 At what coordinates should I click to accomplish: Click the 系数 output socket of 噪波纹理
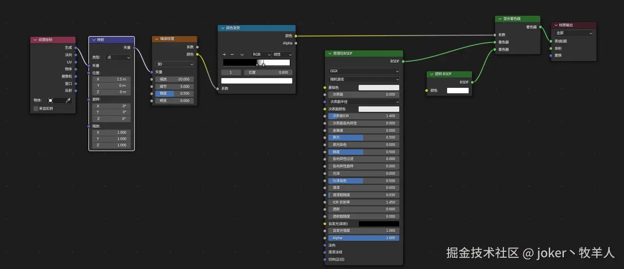click(197, 47)
